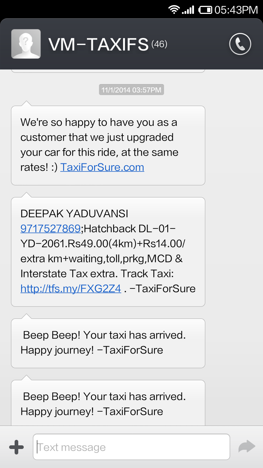Open the TaxiForSure.com link
The width and height of the screenshot is (263, 468).
(102, 167)
